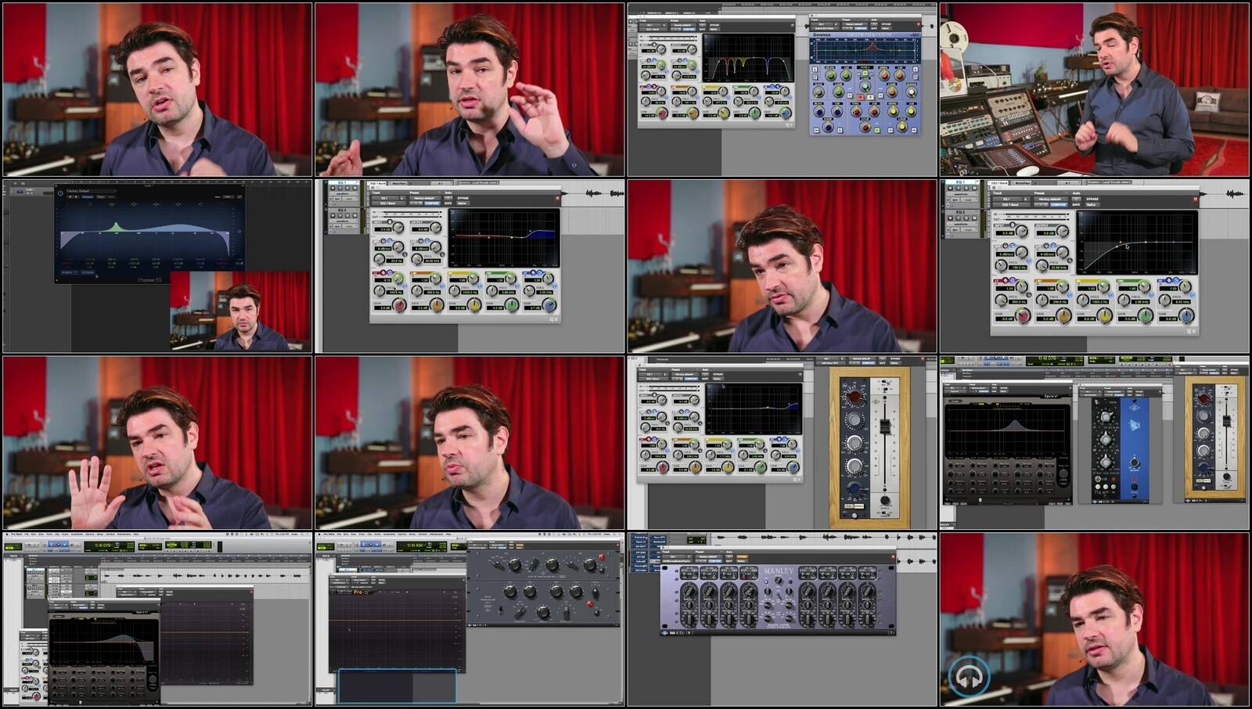
Task: Click orange BYPASS button above the Manley plugin
Action: pyautogui.click(x=743, y=556)
